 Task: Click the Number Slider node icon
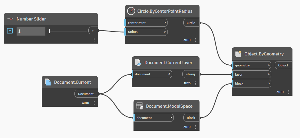tap(10, 19)
